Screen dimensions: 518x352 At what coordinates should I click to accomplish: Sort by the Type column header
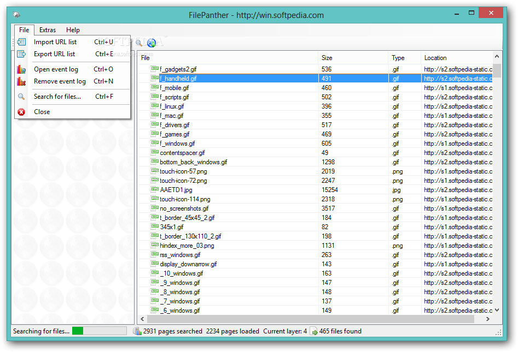pos(405,58)
